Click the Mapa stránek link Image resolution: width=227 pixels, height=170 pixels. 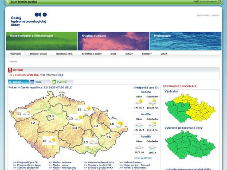(x=203, y=15)
